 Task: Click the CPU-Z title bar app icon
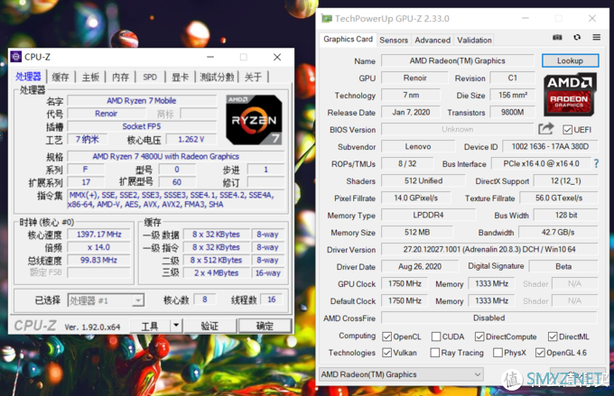pos(16,57)
